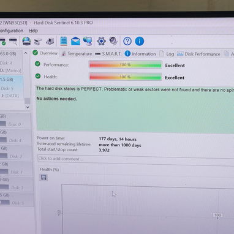The width and height of the screenshot is (234, 234).
Task: Click the 'Health (%)' graph label
Action: (50, 169)
